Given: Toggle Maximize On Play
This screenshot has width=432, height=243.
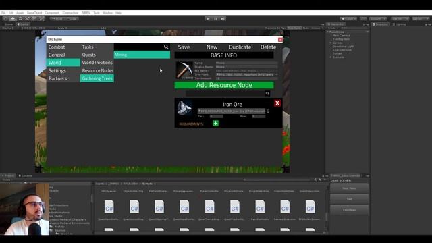Looking at the screenshot, I should click(275, 28).
